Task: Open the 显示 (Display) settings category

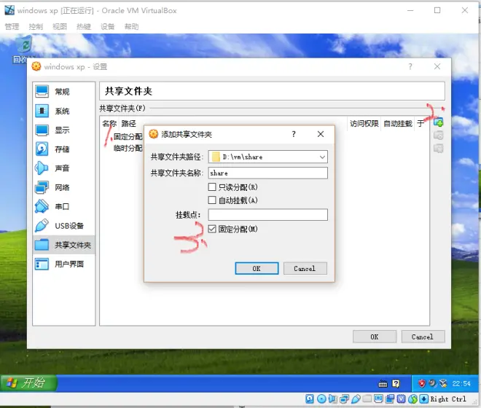Action: 63,130
